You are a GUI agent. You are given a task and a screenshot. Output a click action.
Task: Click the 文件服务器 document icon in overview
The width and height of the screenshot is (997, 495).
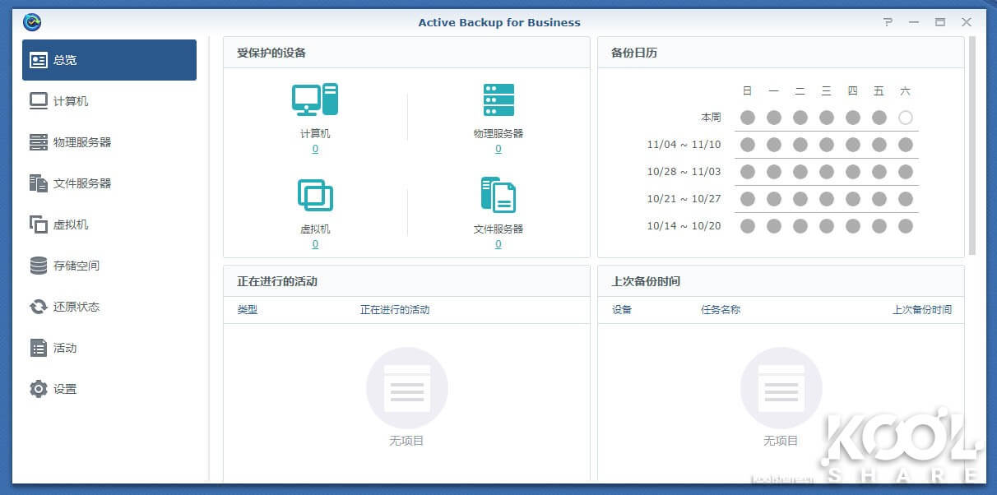[x=498, y=196]
